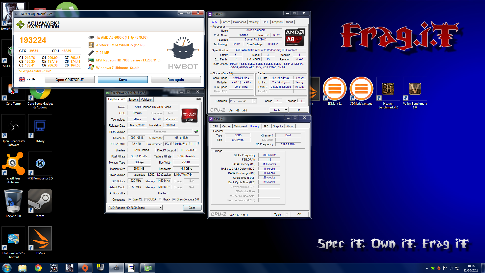Click ASRock FM2A75M-DGS (P2.60) text
485x273 pixels.
coord(120,45)
